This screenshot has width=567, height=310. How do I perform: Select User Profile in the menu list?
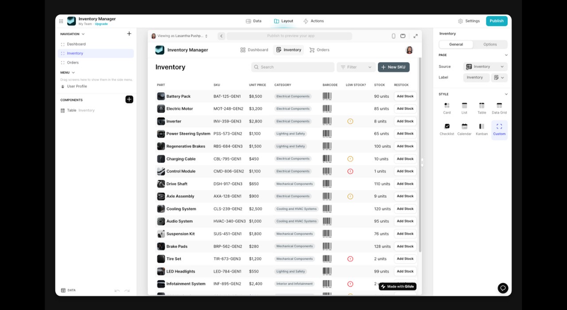(96, 86)
